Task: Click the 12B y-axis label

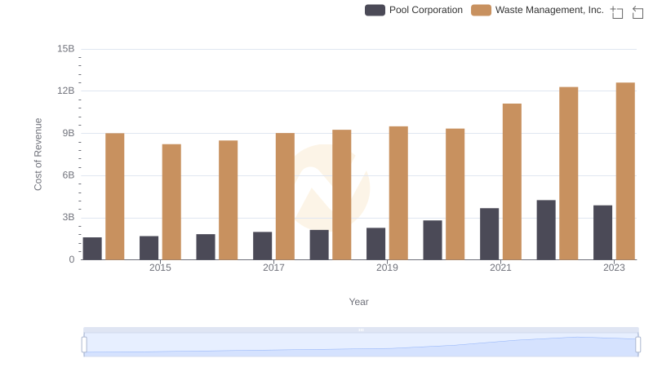Action: [x=66, y=91]
